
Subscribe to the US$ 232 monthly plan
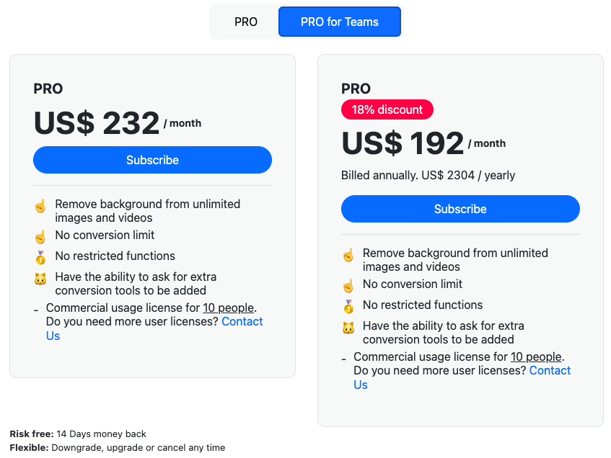[152, 160]
